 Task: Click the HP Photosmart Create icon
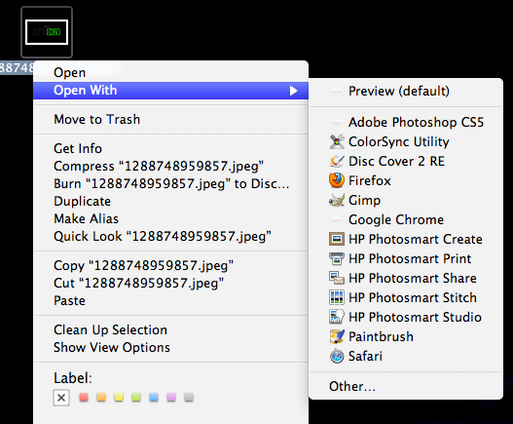pyautogui.click(x=337, y=239)
